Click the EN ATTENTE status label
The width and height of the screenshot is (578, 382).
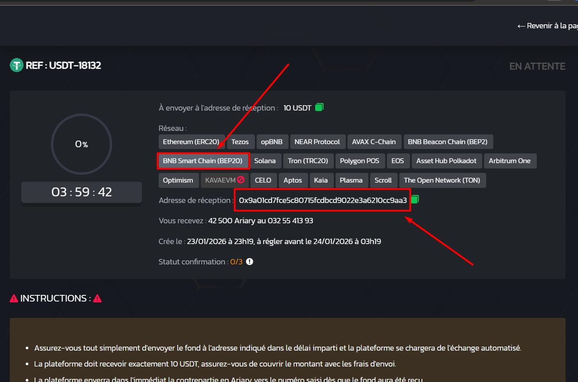tap(537, 66)
